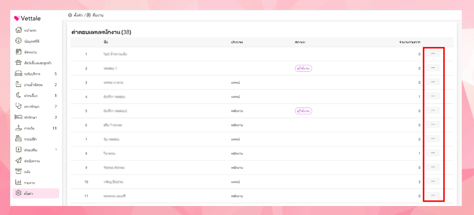Click ทีมงาน team icon in breadcrumb
The width and height of the screenshot is (474, 215).
click(x=89, y=15)
